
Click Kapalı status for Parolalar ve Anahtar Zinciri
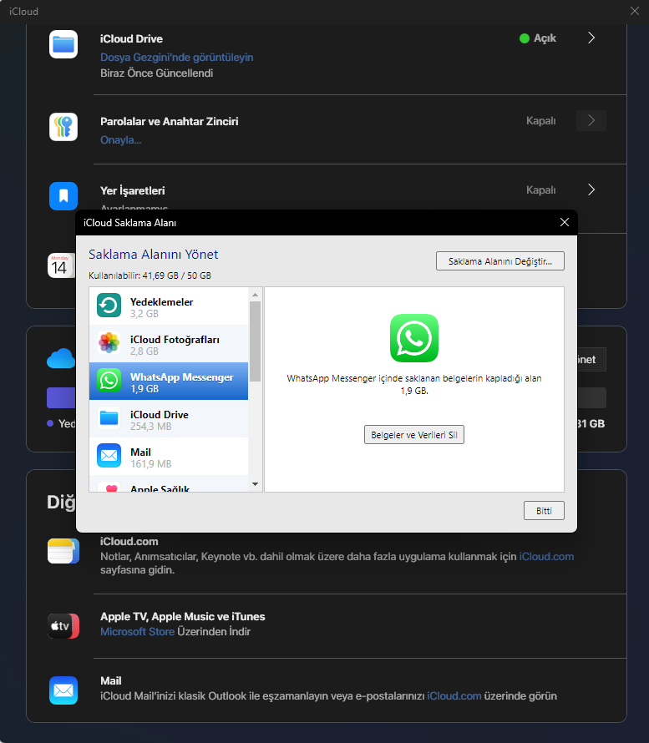pos(541,121)
